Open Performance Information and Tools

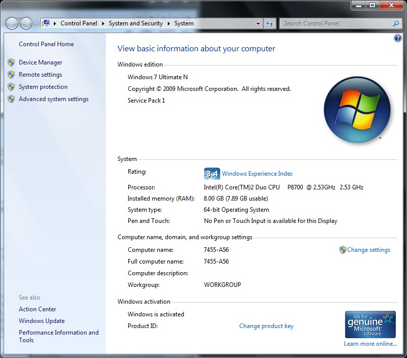(59, 336)
